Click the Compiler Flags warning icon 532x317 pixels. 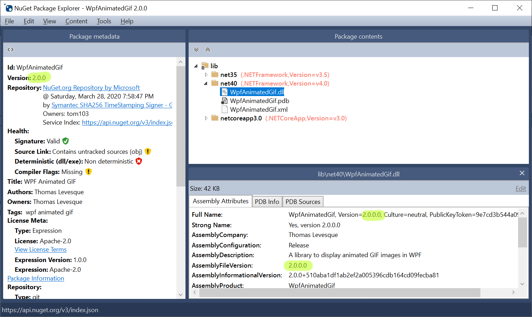(88, 172)
